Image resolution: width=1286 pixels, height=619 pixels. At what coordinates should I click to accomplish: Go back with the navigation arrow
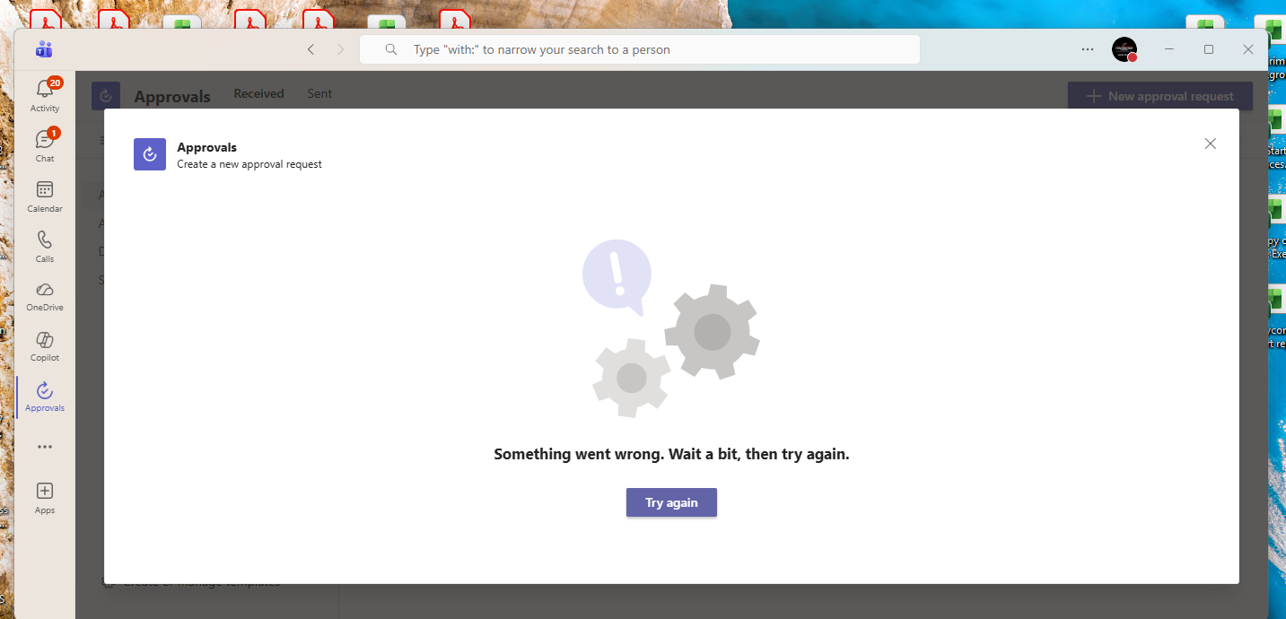[311, 49]
